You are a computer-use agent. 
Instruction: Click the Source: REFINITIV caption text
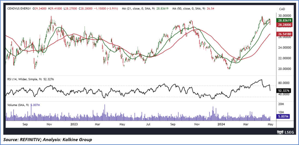tap(23, 140)
